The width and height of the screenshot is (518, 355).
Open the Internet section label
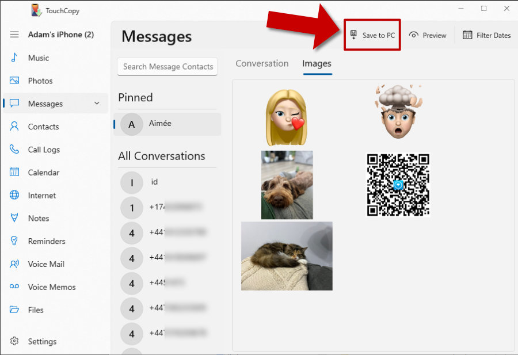[x=42, y=196]
